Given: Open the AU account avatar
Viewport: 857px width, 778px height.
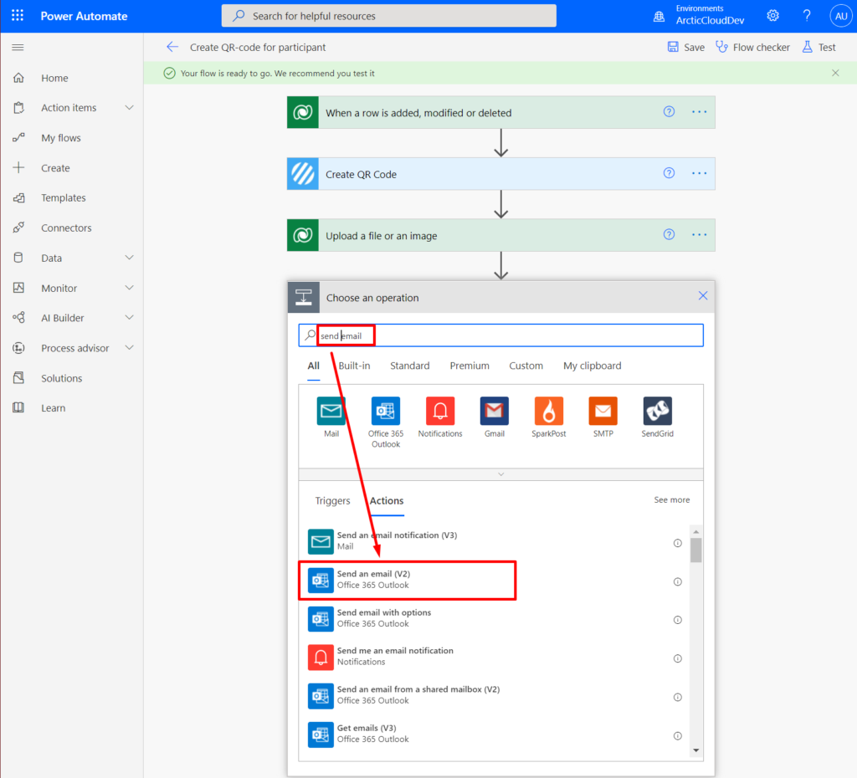Looking at the screenshot, I should pos(840,16).
